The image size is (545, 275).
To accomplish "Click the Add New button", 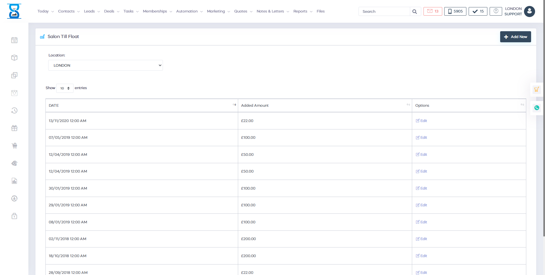I will point(515,37).
